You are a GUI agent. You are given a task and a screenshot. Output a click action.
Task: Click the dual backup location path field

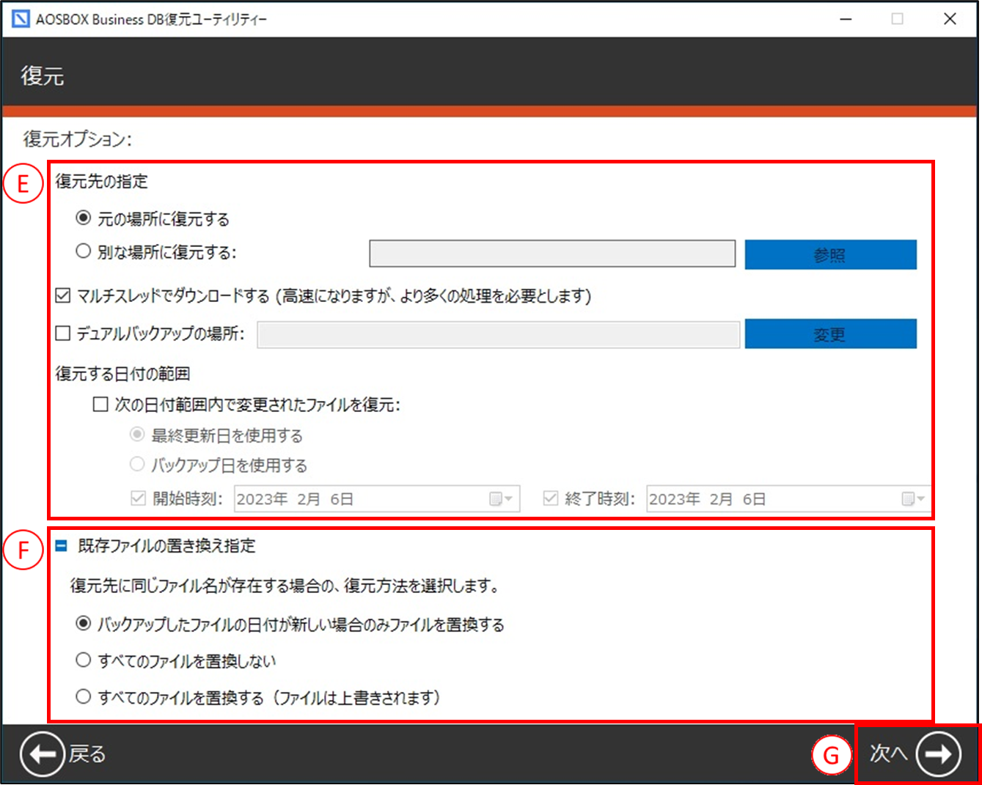(498, 334)
